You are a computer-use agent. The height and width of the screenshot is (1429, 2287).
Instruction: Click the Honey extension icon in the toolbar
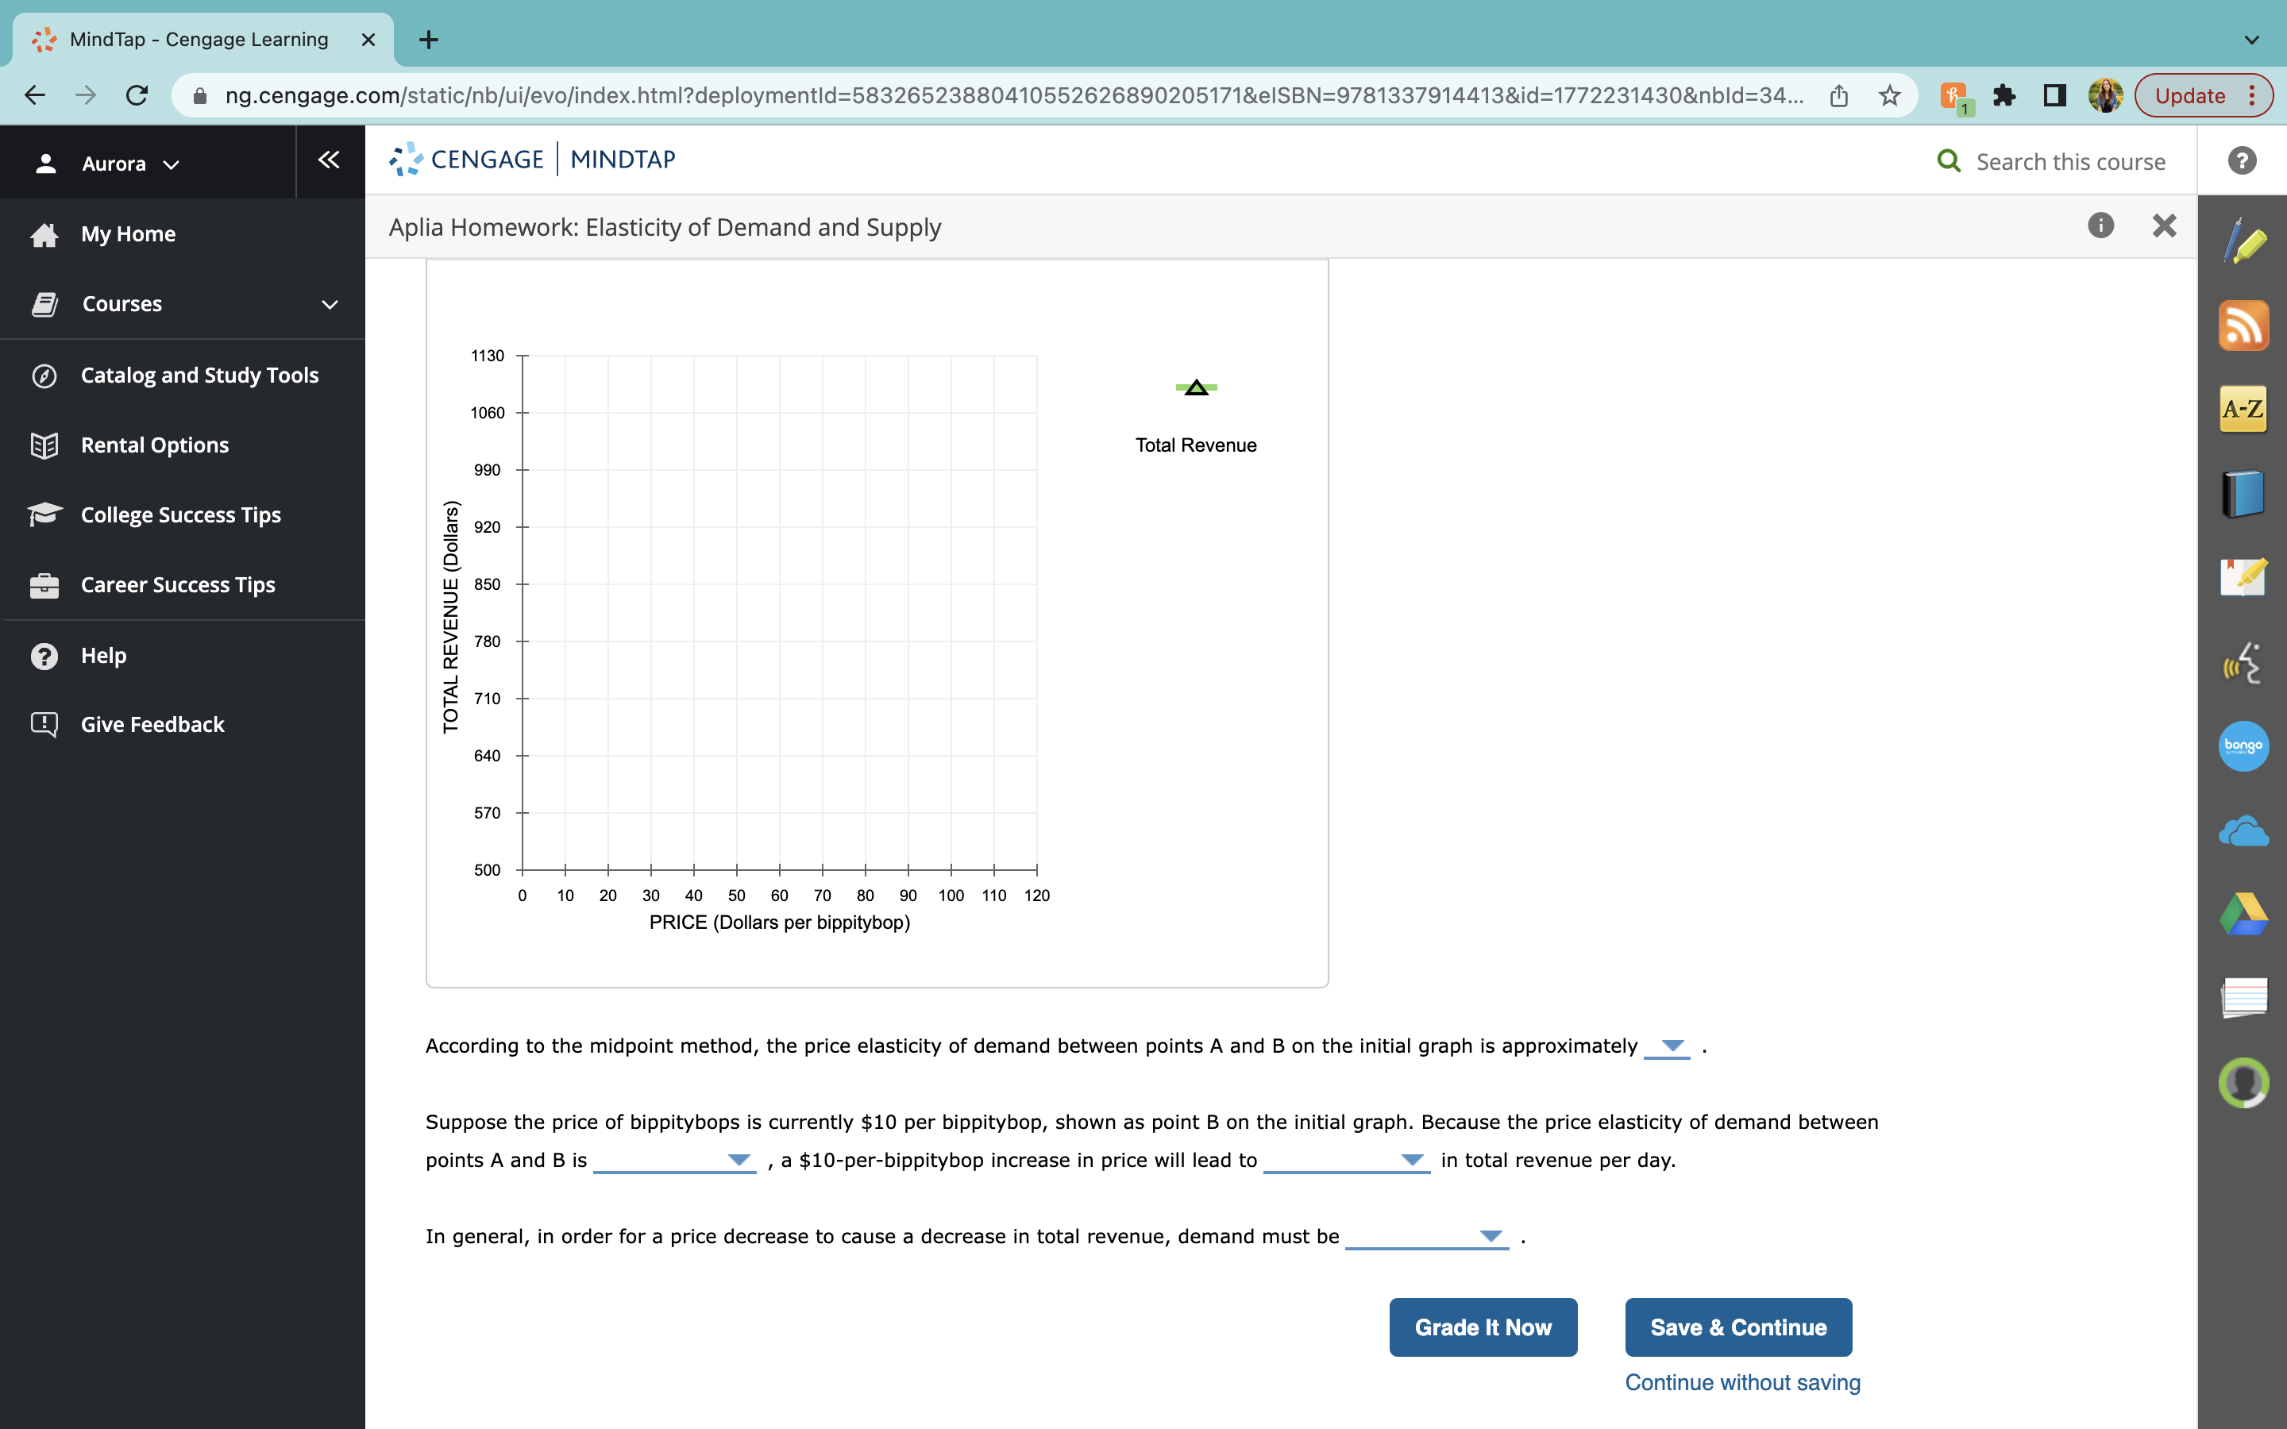pyautogui.click(x=1954, y=94)
